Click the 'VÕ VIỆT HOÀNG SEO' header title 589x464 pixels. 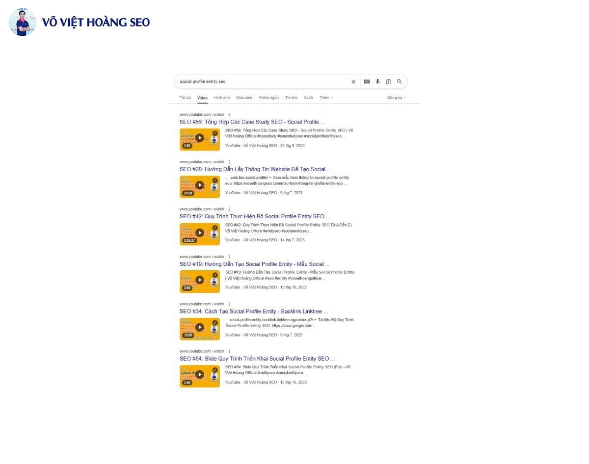(96, 23)
